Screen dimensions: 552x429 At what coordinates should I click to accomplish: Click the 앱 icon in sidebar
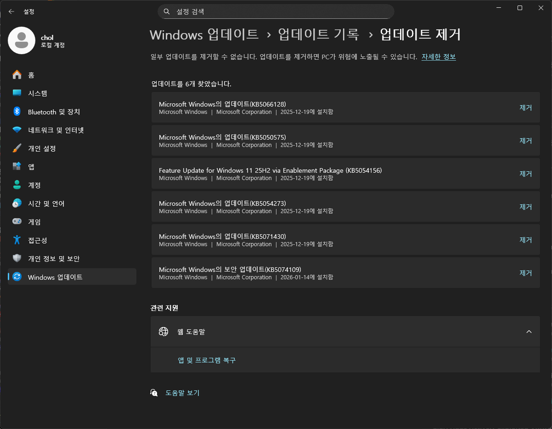(x=17, y=167)
